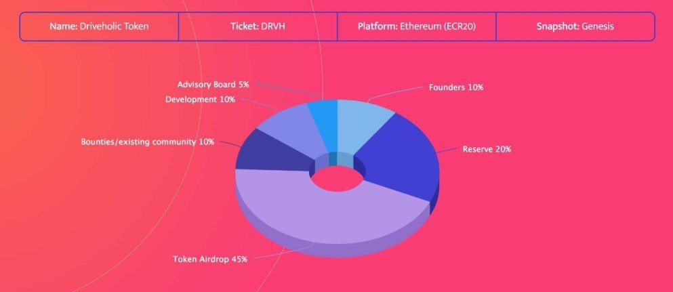The width and height of the screenshot is (673, 292).
Task: Select the Founders 10% label
Action: tap(456, 87)
